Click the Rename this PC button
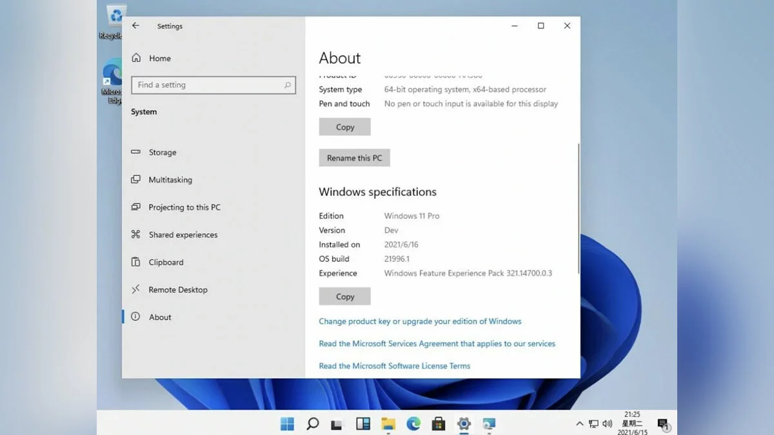Image resolution: width=774 pixels, height=435 pixels. click(x=354, y=158)
